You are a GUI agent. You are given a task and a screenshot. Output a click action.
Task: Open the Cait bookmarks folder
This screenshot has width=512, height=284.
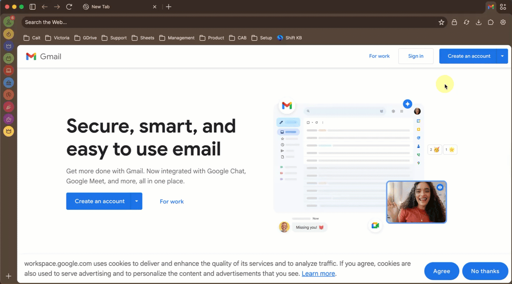tap(32, 38)
